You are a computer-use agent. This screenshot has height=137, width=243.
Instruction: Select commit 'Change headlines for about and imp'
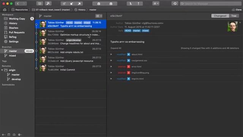[x=71, y=42]
